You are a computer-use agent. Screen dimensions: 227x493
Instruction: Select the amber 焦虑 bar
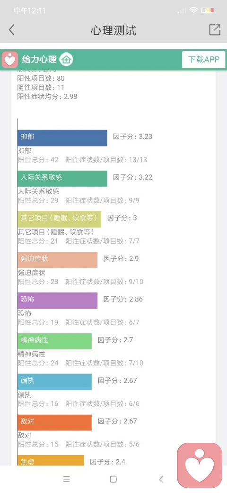[x=51, y=460]
